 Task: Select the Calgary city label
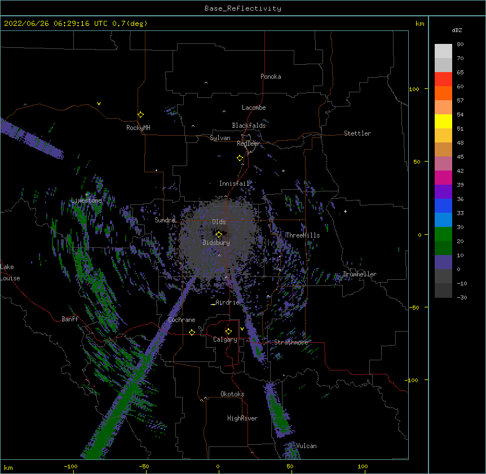(x=225, y=339)
